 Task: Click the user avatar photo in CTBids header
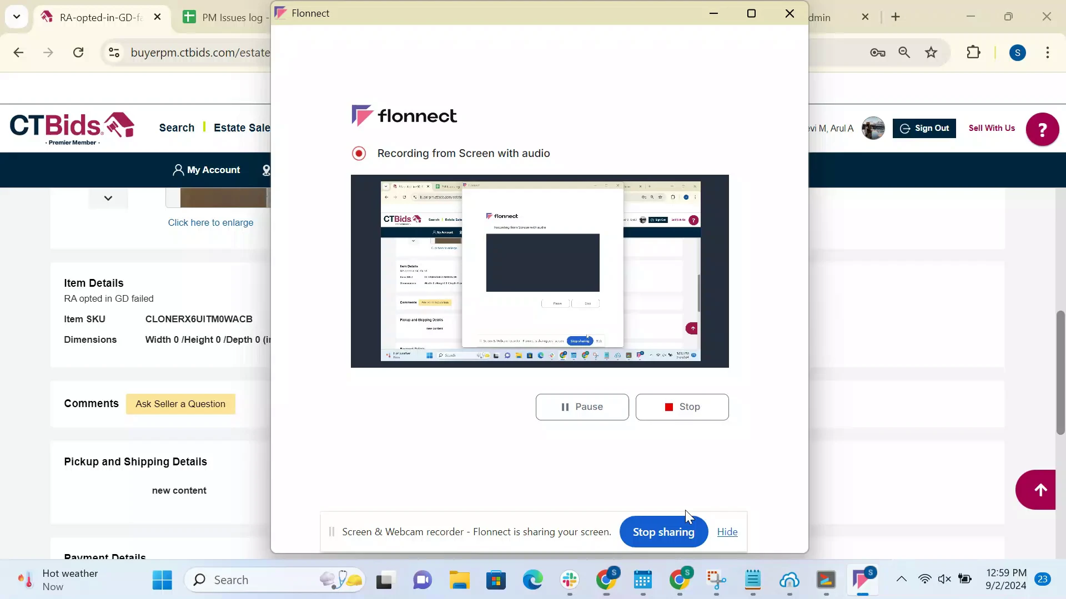coord(873,128)
